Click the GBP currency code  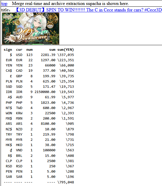coord(19,76)
